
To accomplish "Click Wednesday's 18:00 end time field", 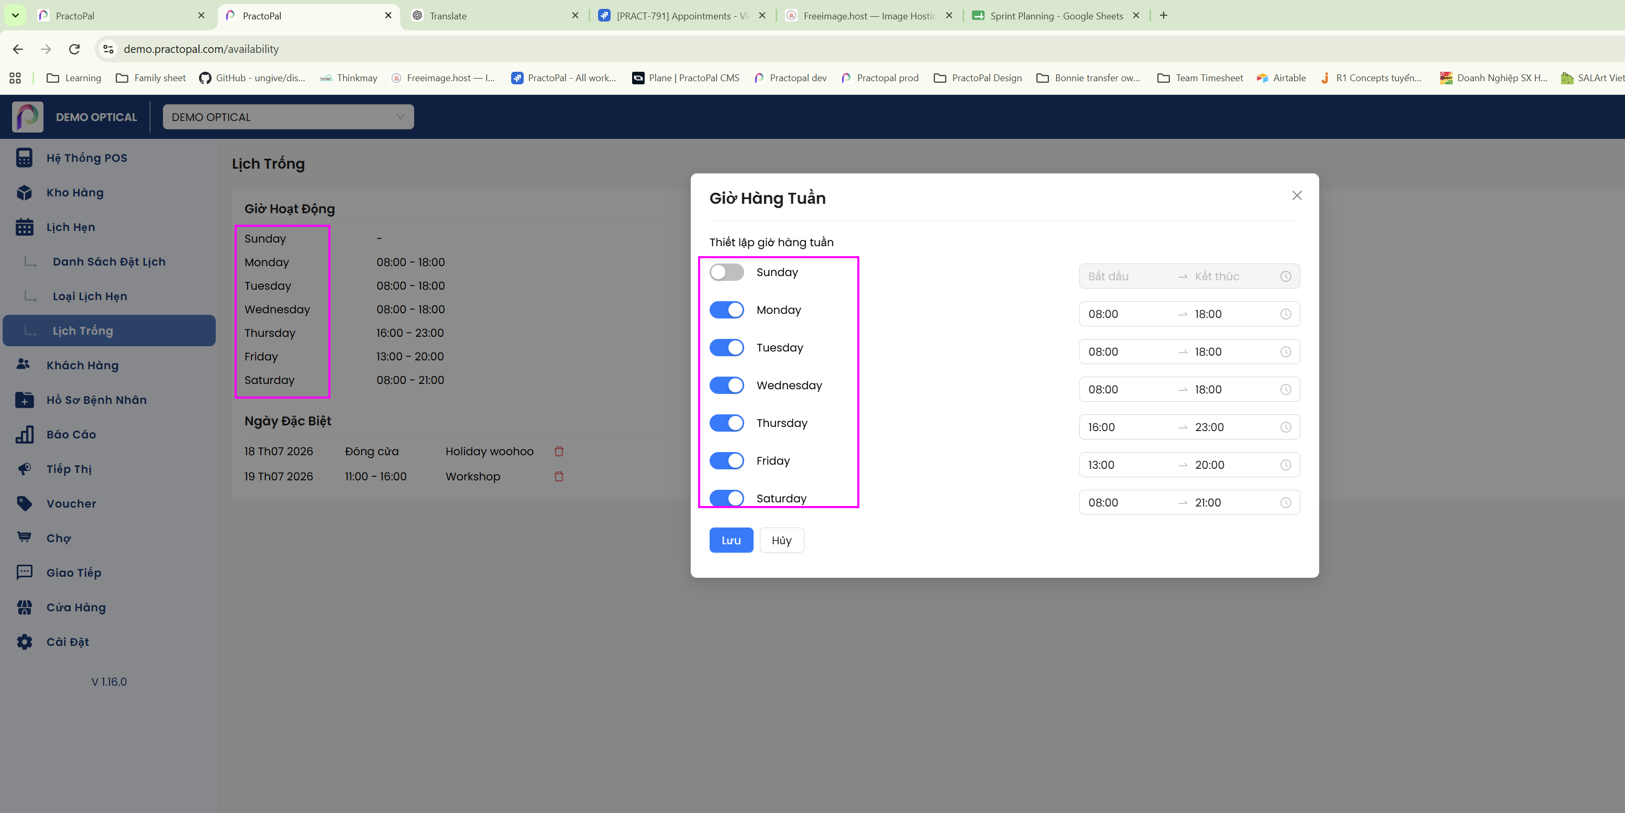I will coord(1233,389).
